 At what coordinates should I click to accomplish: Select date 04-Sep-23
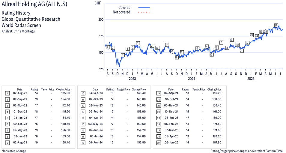[x=96, y=93]
